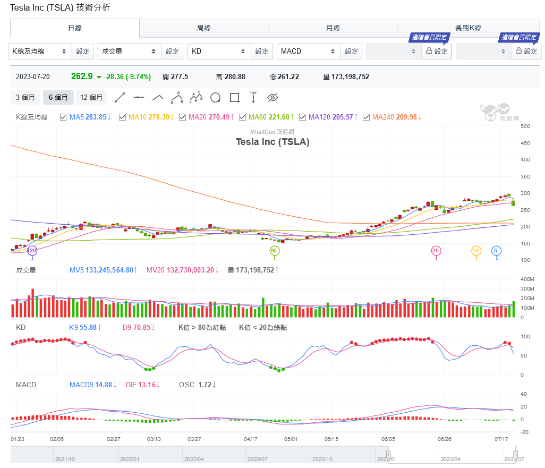Click the D9 70.85 value label
The width and height of the screenshot is (545, 468).
coord(139,328)
